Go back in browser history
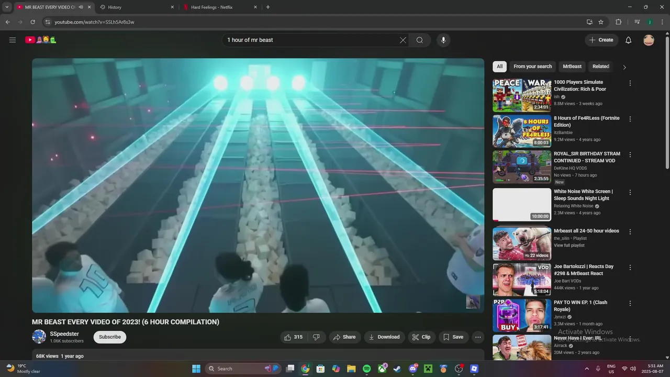This screenshot has width=670, height=377. (7, 22)
